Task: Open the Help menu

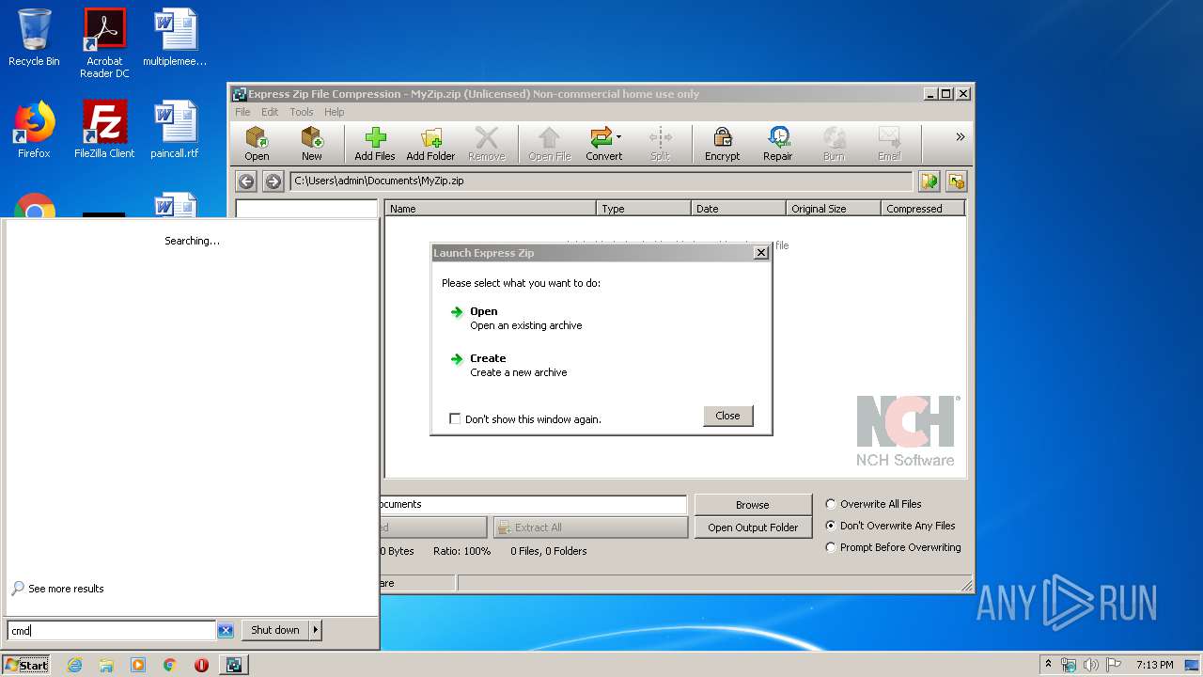Action: tap(335, 112)
